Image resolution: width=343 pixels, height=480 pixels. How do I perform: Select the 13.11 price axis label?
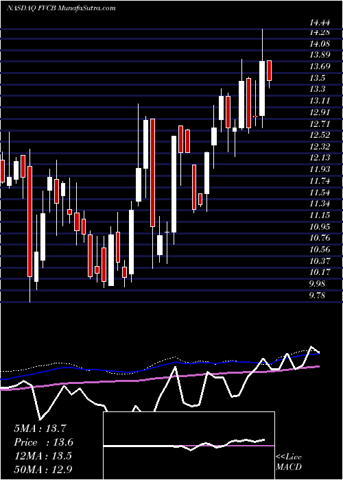[x=320, y=101]
